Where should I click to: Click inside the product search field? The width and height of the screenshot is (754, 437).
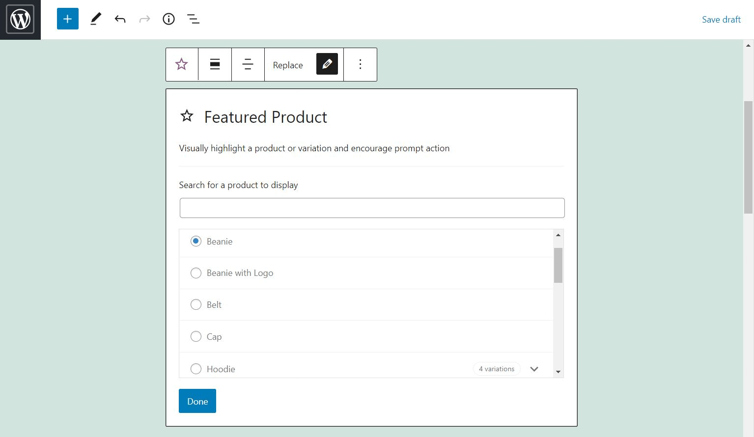372,208
